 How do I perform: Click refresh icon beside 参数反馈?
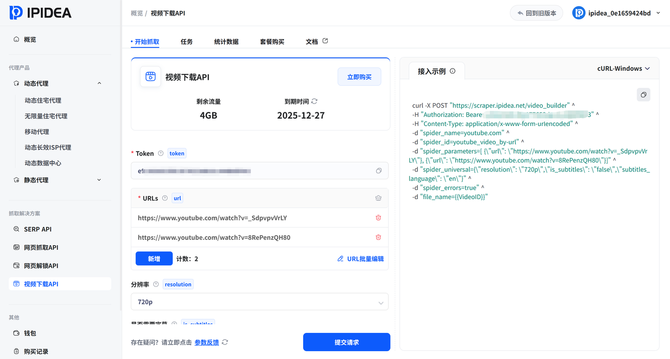click(x=225, y=342)
